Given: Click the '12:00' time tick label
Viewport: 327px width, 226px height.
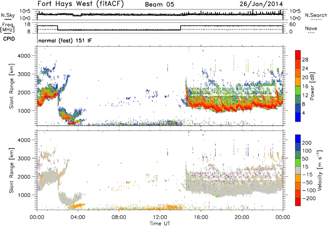Looking at the screenshot, I should pyautogui.click(x=160, y=217).
